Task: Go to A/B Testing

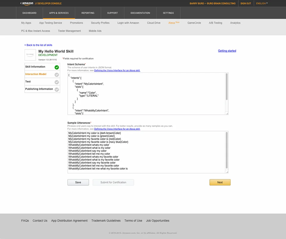Action: [x=216, y=23]
